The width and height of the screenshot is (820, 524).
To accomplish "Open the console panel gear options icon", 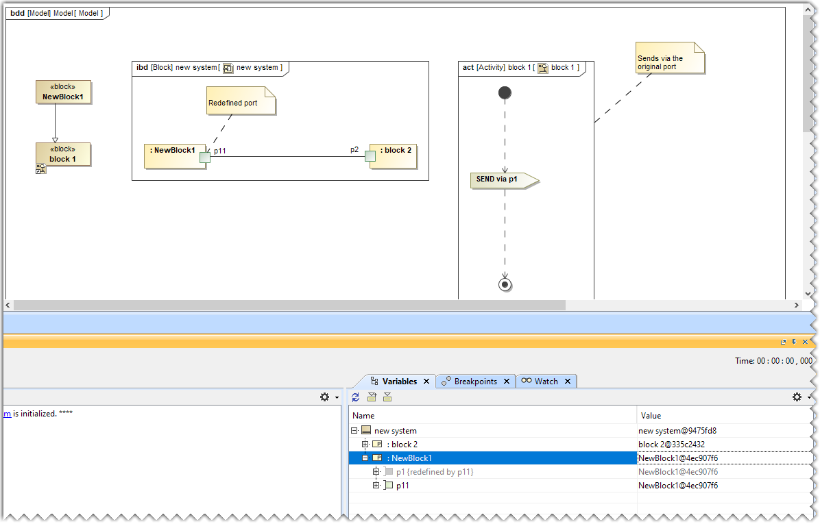I will pos(323,397).
